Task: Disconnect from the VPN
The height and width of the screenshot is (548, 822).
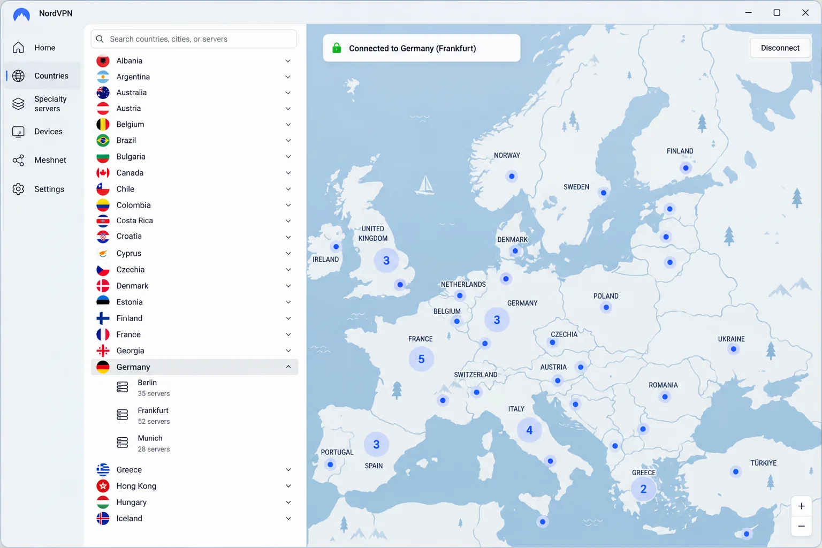Action: pos(780,48)
